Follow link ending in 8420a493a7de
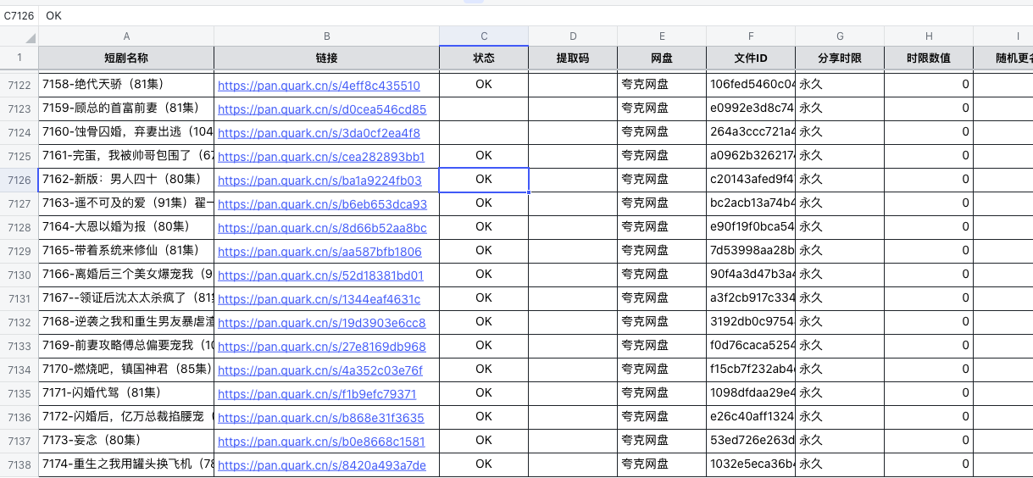The image size is (1033, 478). pyautogui.click(x=321, y=465)
